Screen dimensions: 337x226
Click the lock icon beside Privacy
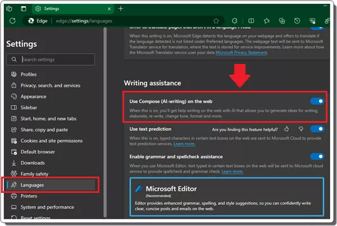[x=13, y=85]
